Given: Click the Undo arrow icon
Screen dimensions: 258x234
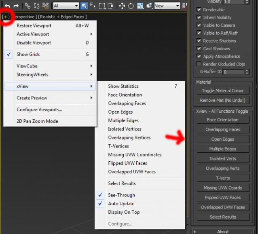Looking at the screenshot, I should (x=7, y=6).
